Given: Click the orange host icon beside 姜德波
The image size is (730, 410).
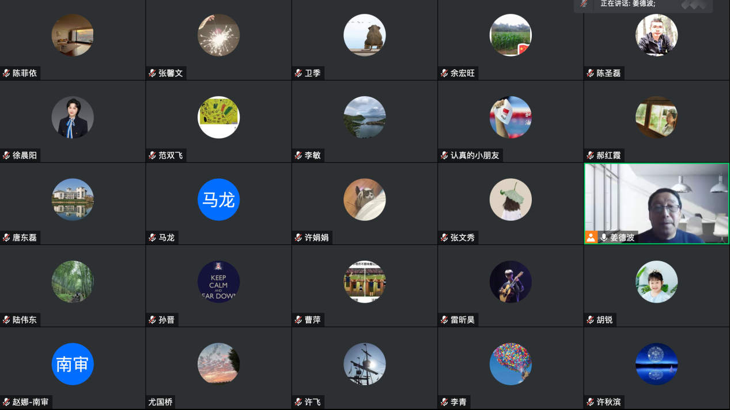Looking at the screenshot, I should (591, 238).
